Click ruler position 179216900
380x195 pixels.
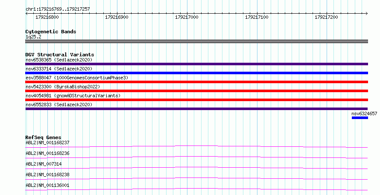pyautogui.click(x=117, y=17)
